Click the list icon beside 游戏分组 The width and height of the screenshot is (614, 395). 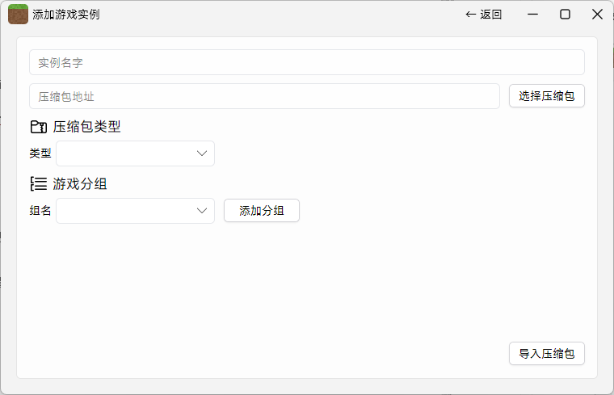(39, 183)
